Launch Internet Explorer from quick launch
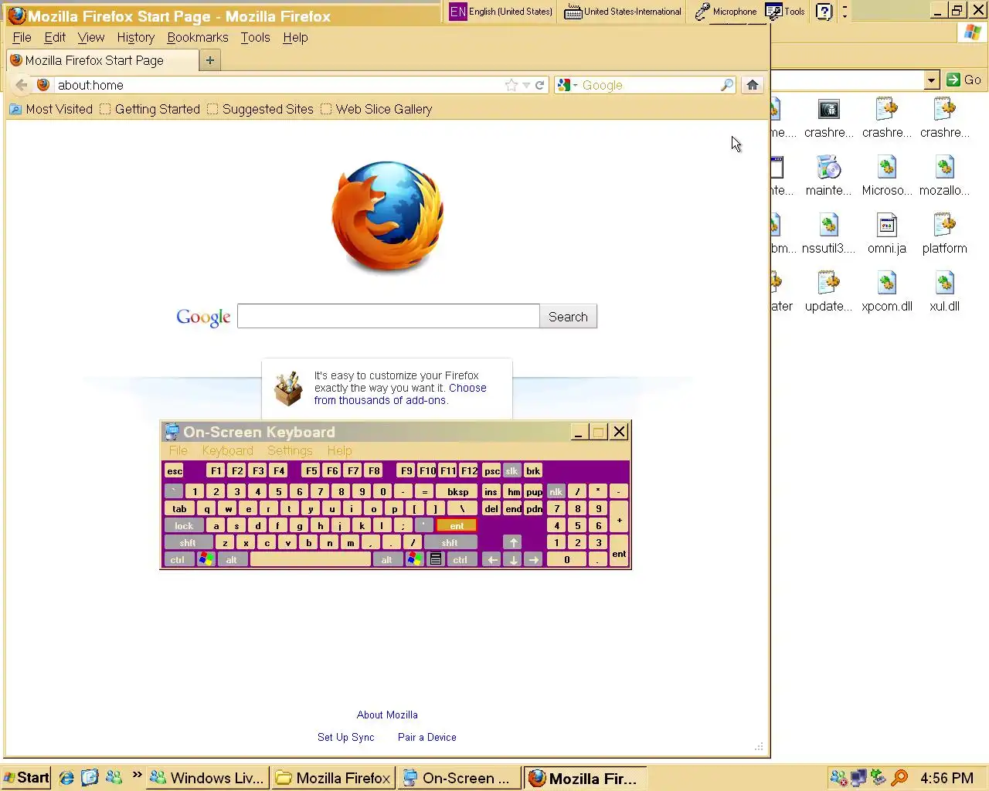This screenshot has height=791, width=989. 66,778
